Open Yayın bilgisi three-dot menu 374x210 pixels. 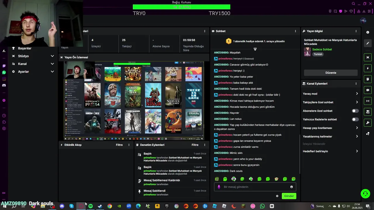pyautogui.click(x=356, y=31)
